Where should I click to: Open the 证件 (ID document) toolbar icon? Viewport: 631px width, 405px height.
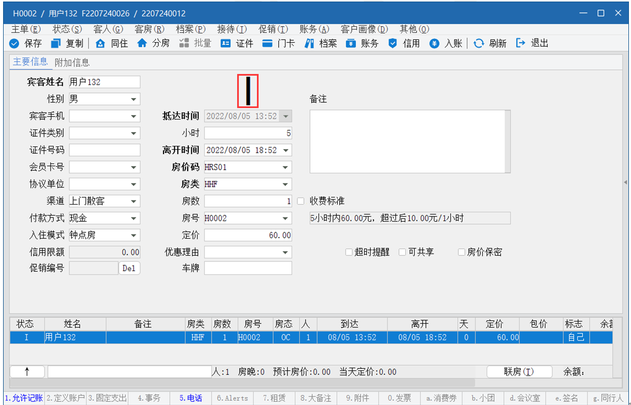[226, 44]
